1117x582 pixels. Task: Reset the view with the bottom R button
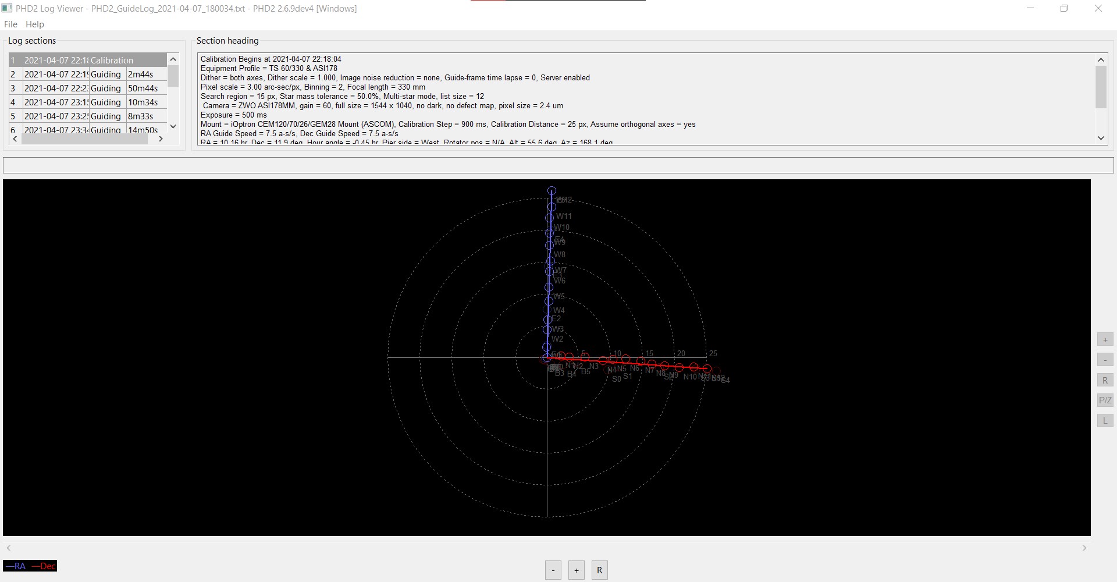[600, 570]
